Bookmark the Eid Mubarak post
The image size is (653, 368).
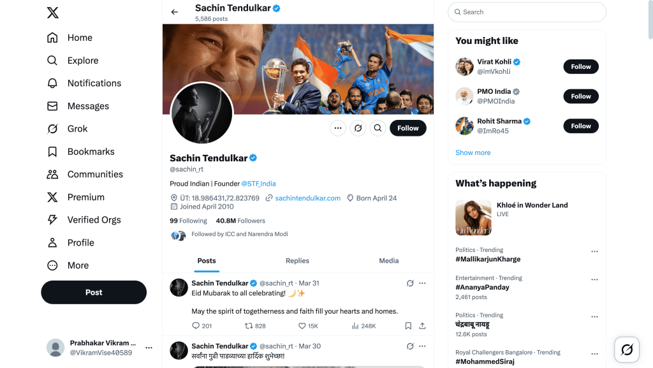pyautogui.click(x=408, y=326)
